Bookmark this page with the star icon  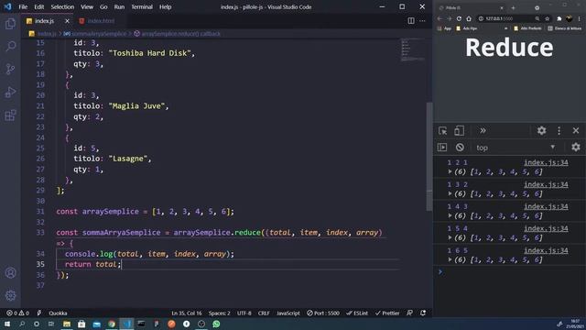click(x=548, y=18)
